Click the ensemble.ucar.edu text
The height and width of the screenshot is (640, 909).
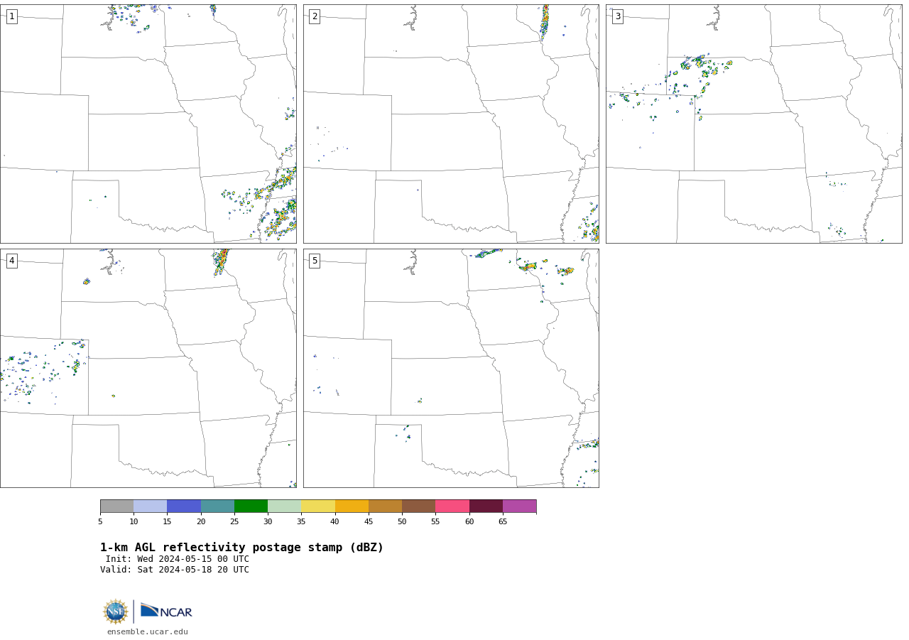tap(148, 631)
